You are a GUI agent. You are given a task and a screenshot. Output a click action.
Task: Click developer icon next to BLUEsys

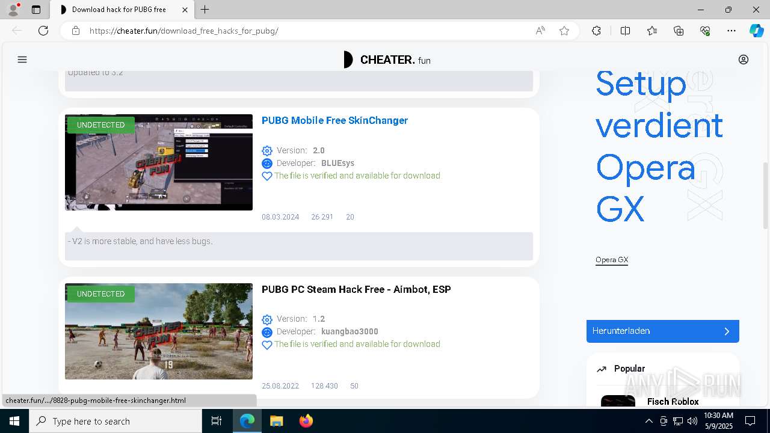click(267, 164)
